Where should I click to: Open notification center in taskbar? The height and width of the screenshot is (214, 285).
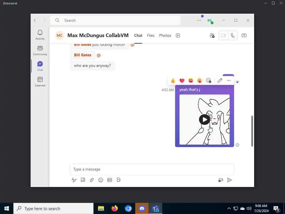pos(276,209)
